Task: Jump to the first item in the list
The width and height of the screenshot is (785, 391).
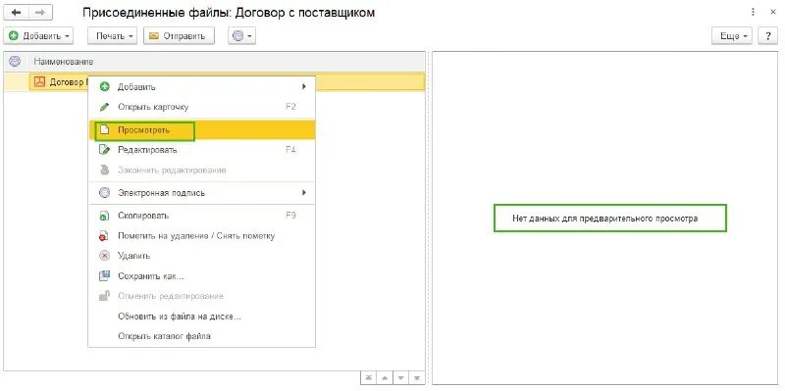Action: pos(369,378)
